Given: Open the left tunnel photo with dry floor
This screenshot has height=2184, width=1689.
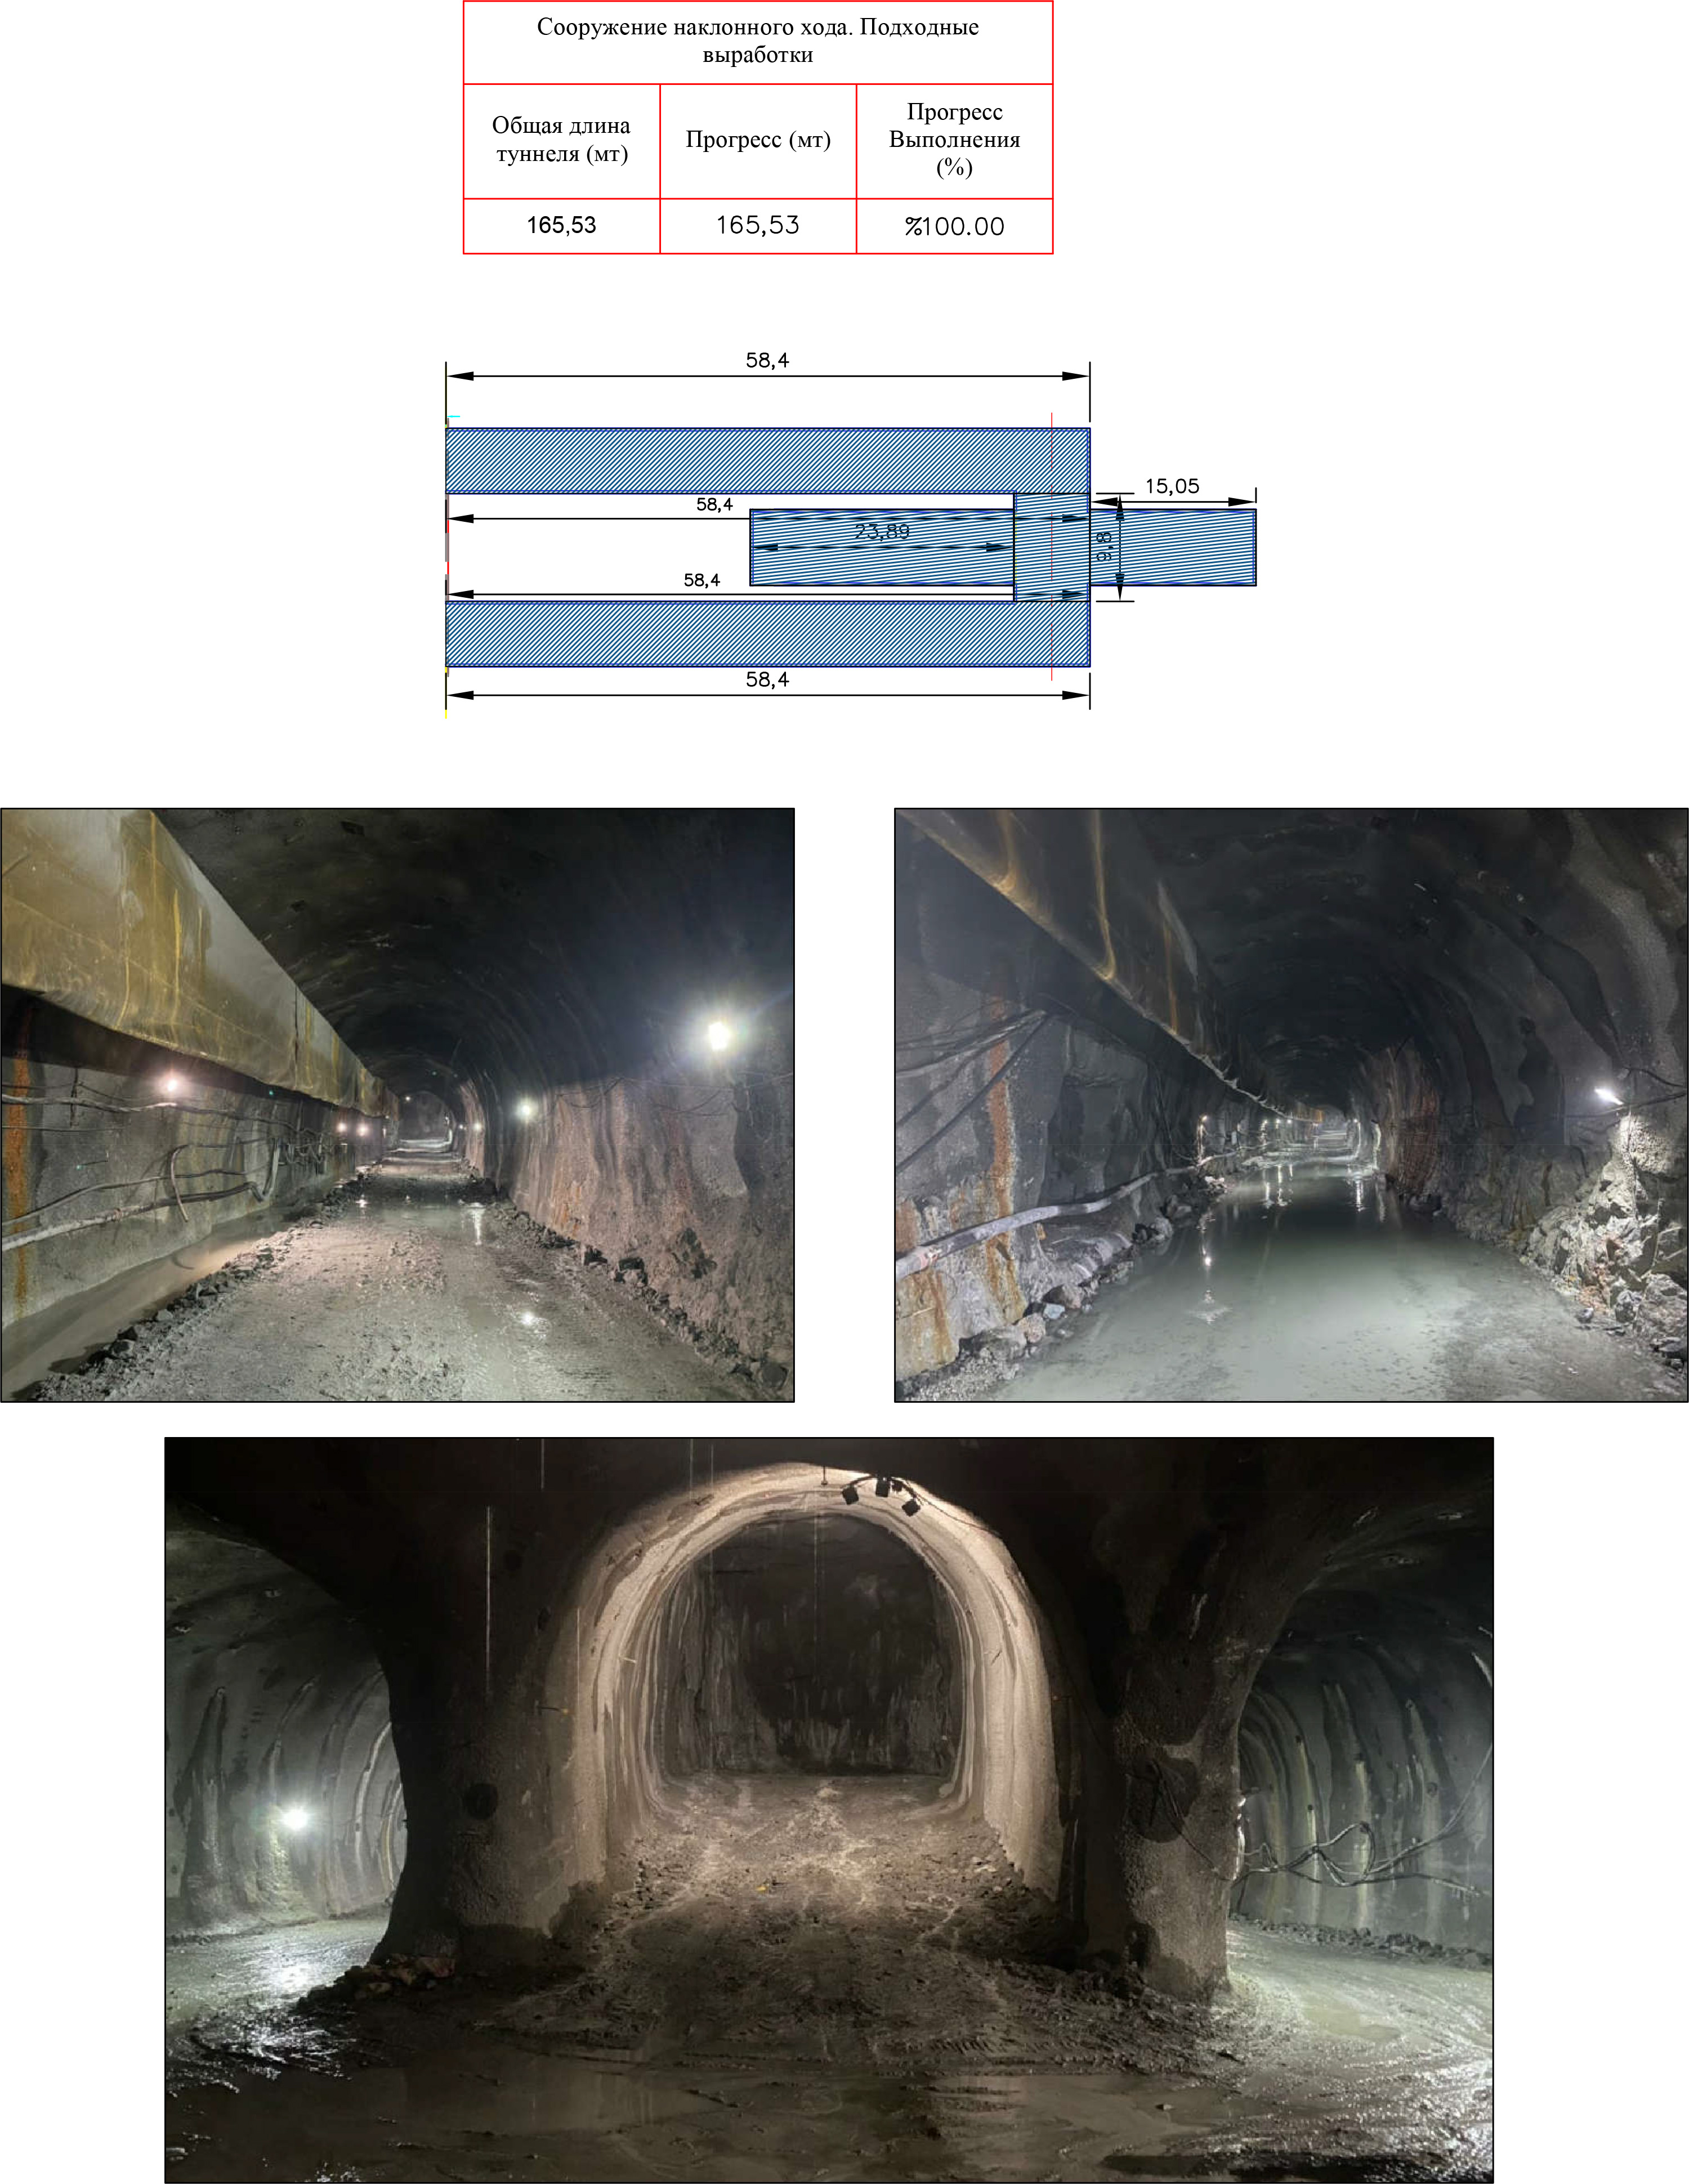Looking at the screenshot, I should click(397, 1104).
